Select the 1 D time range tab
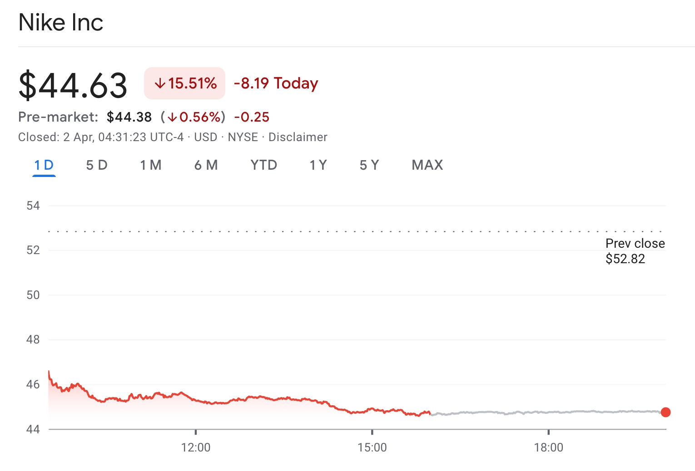Viewport: 695px width, 471px height. click(44, 165)
